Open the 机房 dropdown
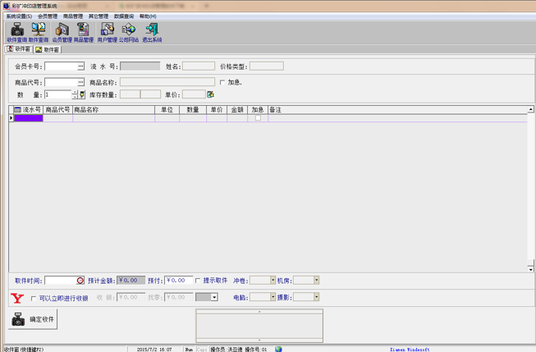This screenshot has width=536, height=352. 317,281
